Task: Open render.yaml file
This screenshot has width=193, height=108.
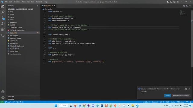Action: point(23,51)
